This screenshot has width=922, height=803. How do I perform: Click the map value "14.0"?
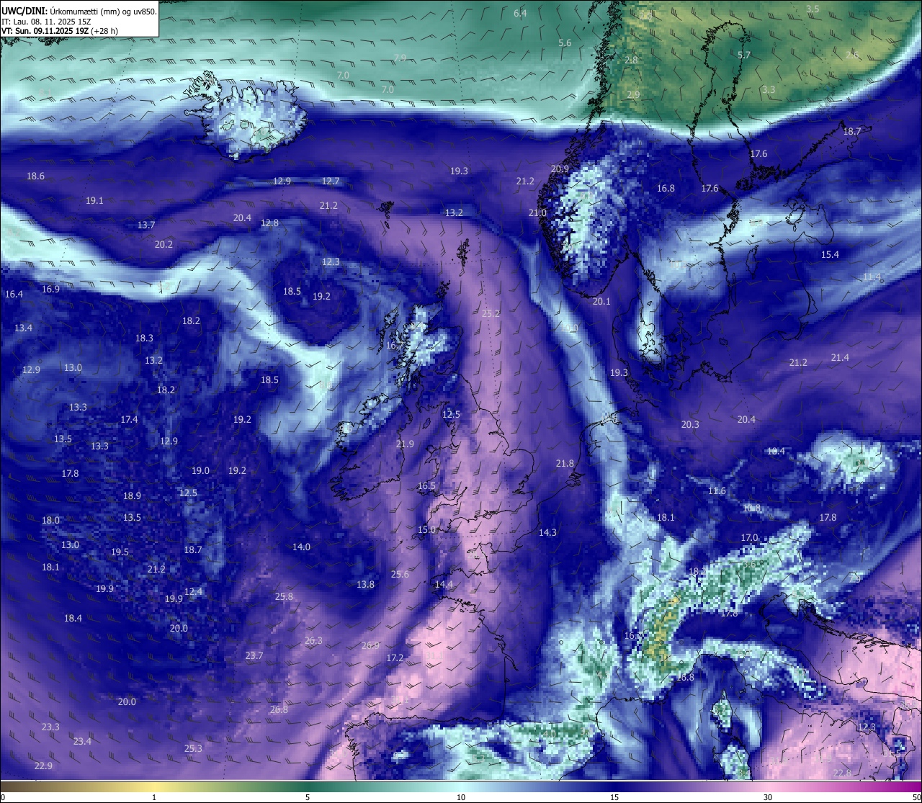[x=301, y=547]
